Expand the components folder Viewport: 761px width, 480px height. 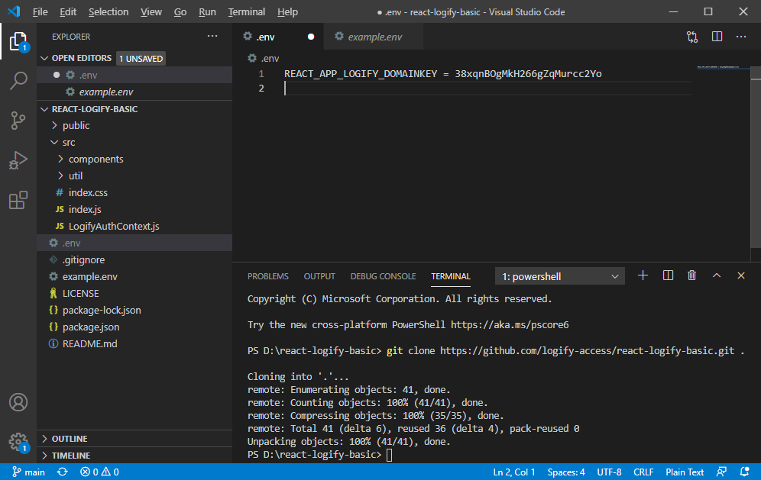[96, 159]
